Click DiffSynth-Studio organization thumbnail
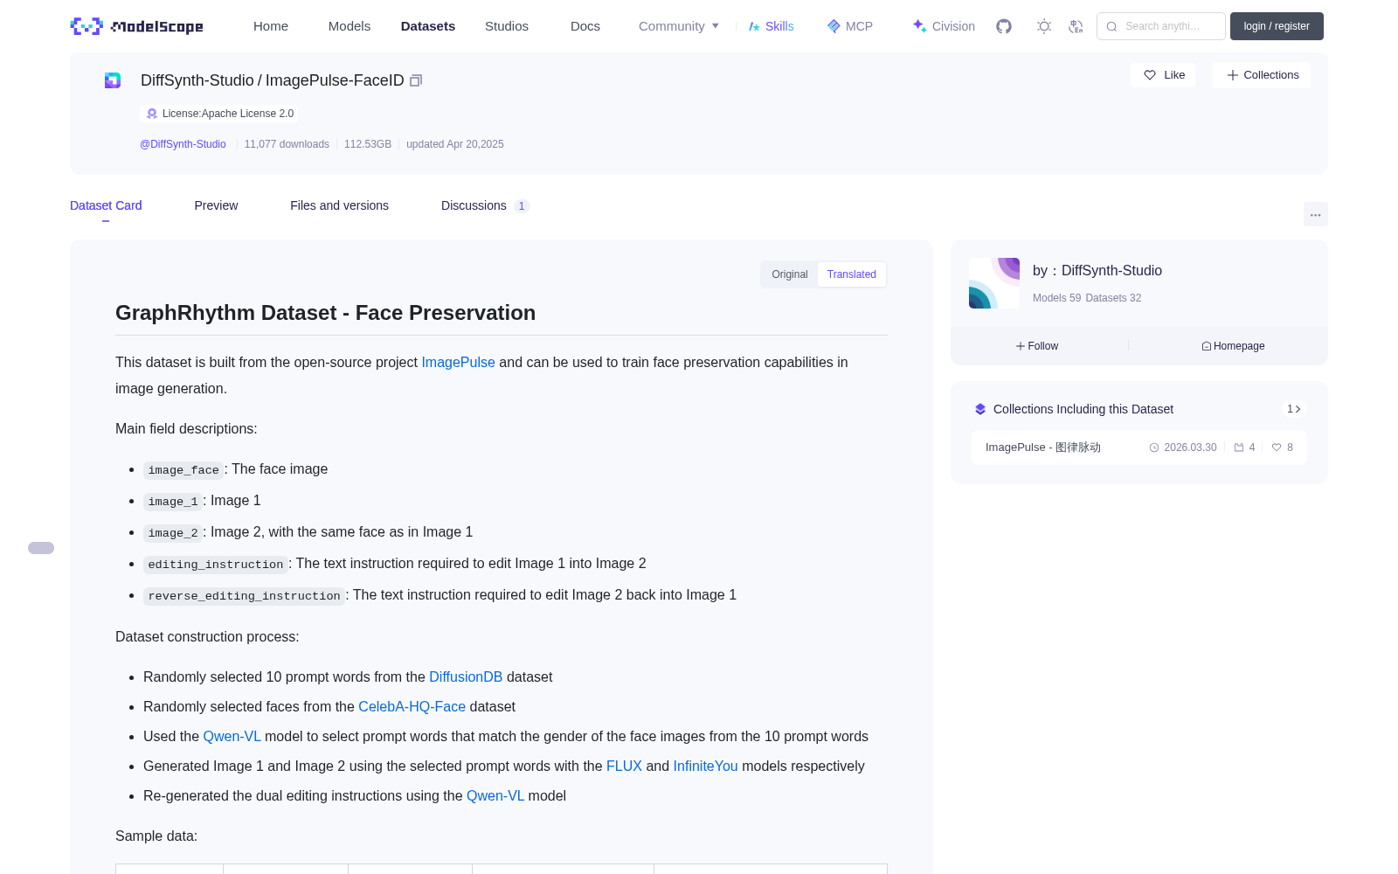Image resolution: width=1398 pixels, height=874 pixels. coord(994,283)
